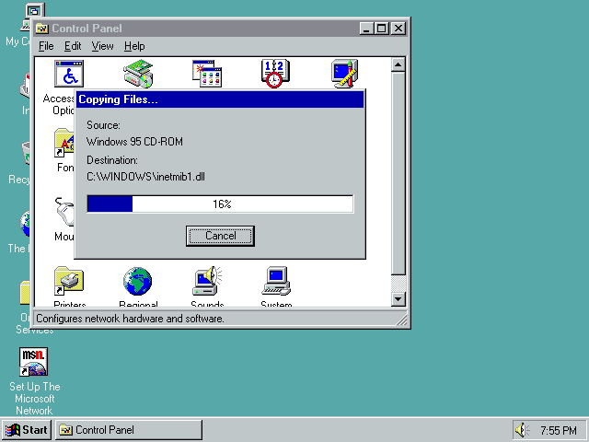Click the 'Windows 95 CD-ROM' source text
589x442 pixels.
tap(135, 142)
